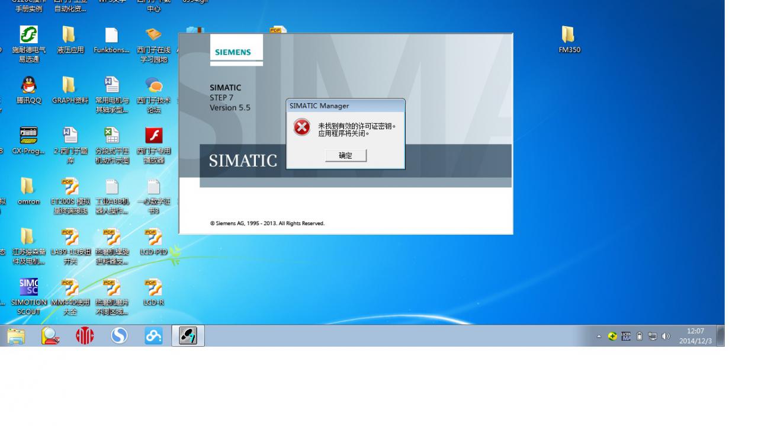This screenshot has width=758, height=426.
Task: Click the SIMATIC Manager dialog title bar
Action: coord(345,105)
